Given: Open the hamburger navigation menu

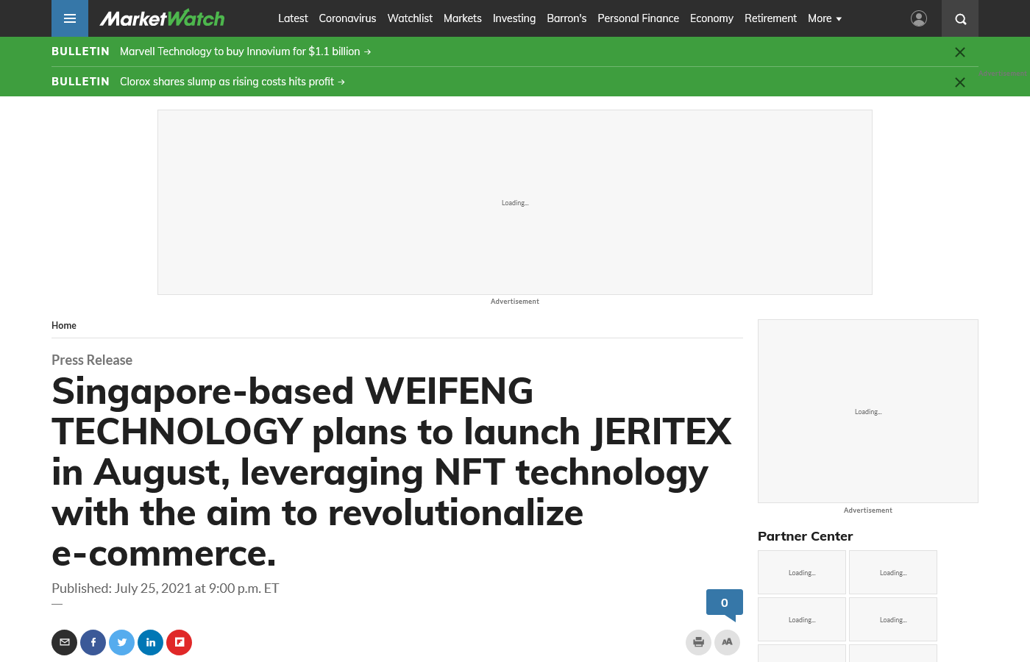Looking at the screenshot, I should click(70, 18).
